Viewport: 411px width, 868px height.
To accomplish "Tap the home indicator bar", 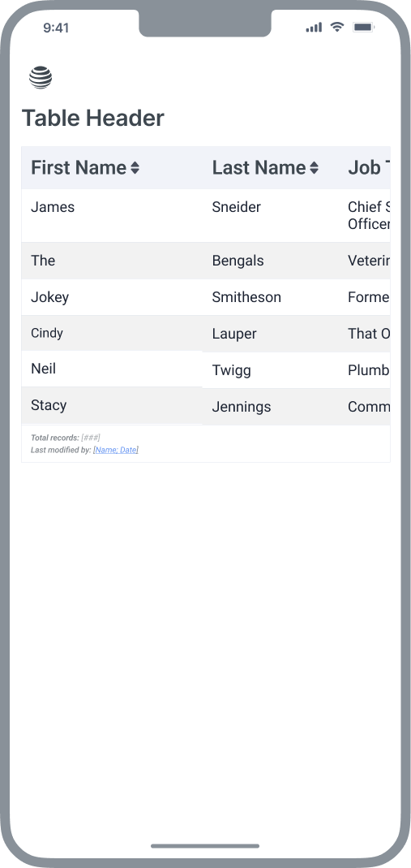I will [x=206, y=846].
